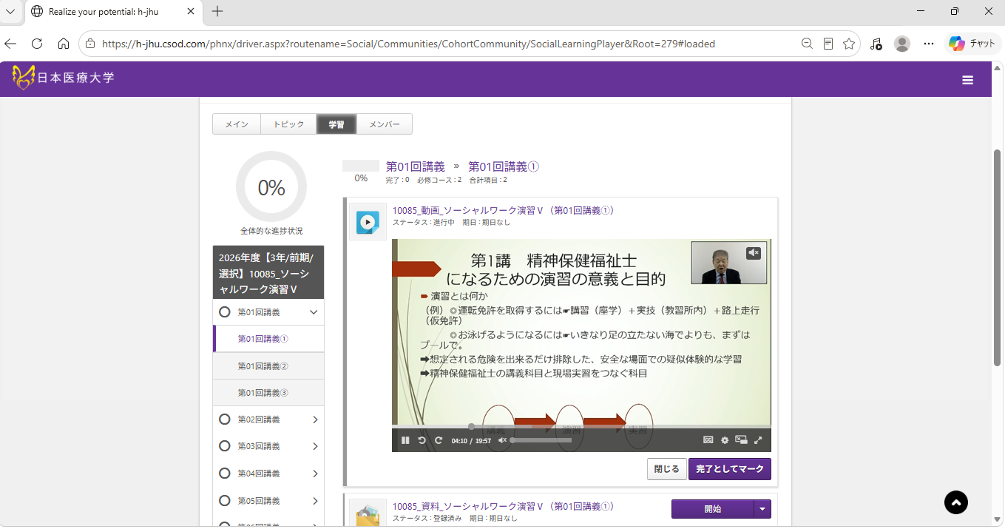Switch to the トピック tab

point(288,124)
